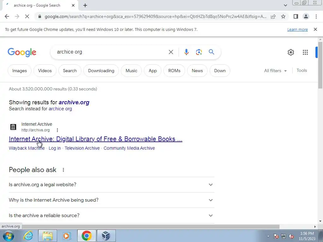The image size is (323, 242).
Task: Click the Chrome taskbar button
Action: [86, 236]
